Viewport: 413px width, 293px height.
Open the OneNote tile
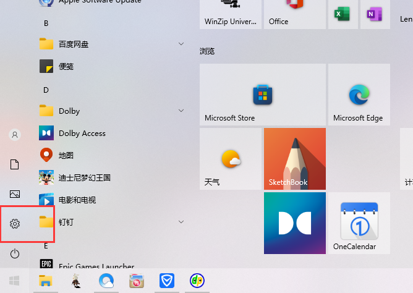pos(372,14)
